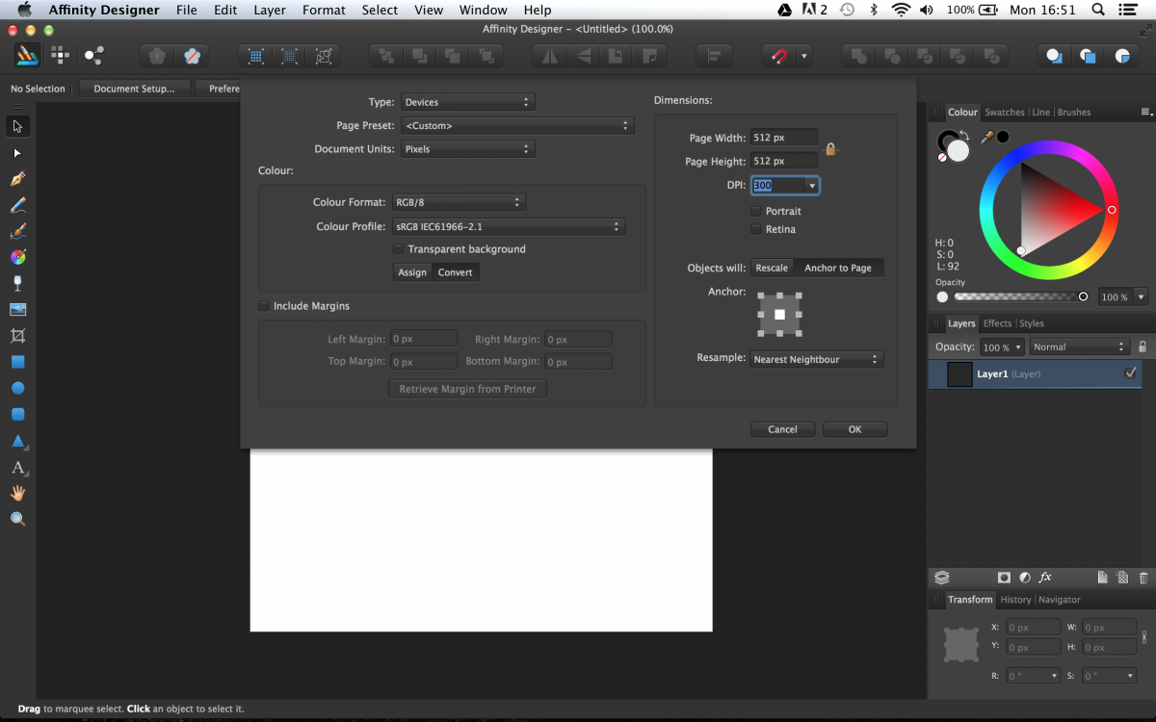Select the View (hand) tool
Image resolution: width=1156 pixels, height=722 pixels.
tap(17, 493)
